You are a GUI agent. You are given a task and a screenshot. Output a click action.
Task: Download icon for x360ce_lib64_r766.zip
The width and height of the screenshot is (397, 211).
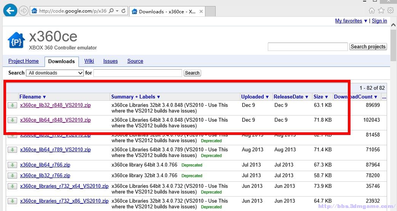pos(12,165)
